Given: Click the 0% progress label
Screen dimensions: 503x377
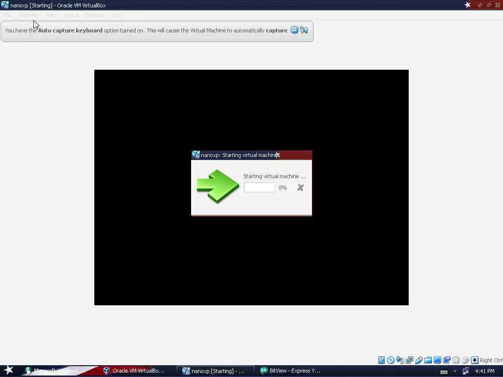Looking at the screenshot, I should click(282, 188).
